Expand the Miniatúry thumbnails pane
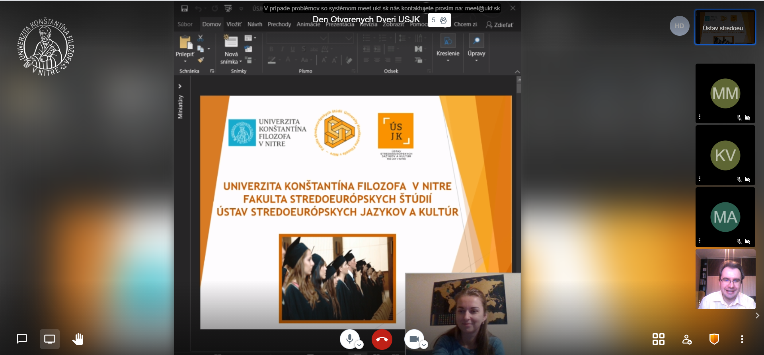764x355 pixels. pyautogui.click(x=180, y=86)
